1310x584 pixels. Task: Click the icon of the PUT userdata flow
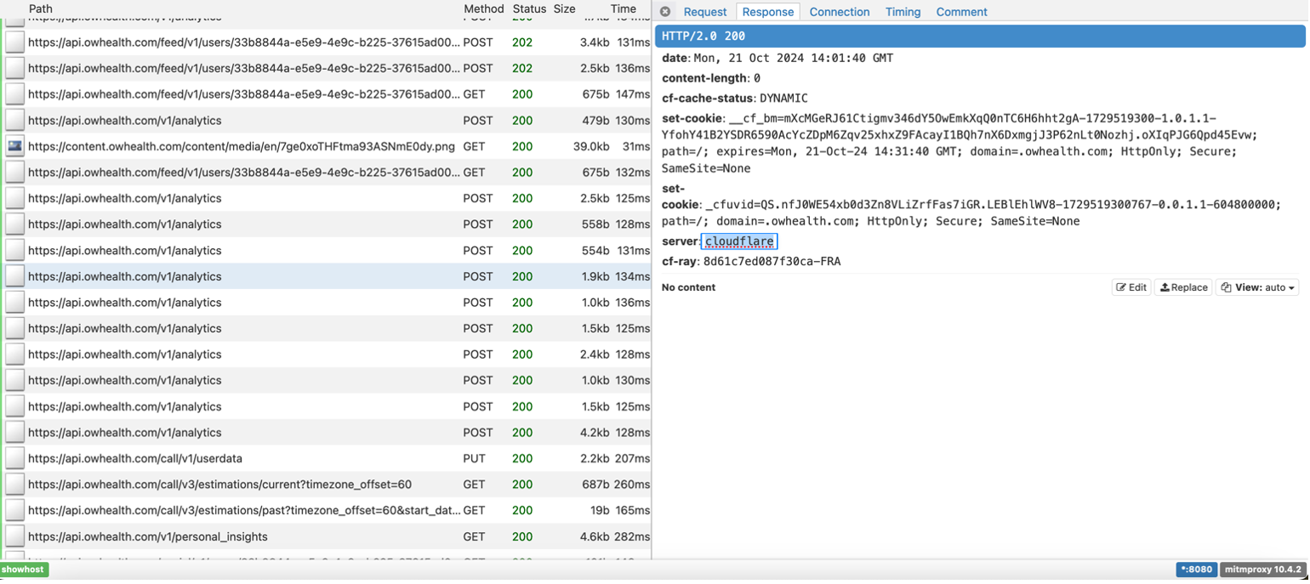pos(14,458)
